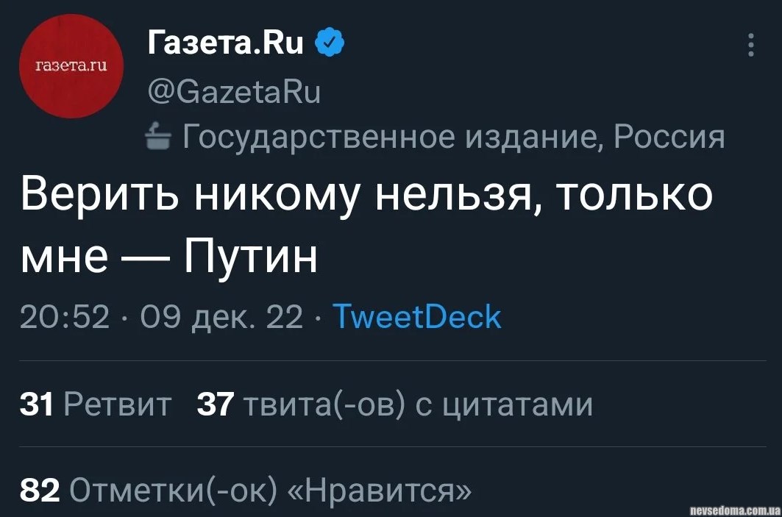Click the retweet count number 31

[37, 404]
